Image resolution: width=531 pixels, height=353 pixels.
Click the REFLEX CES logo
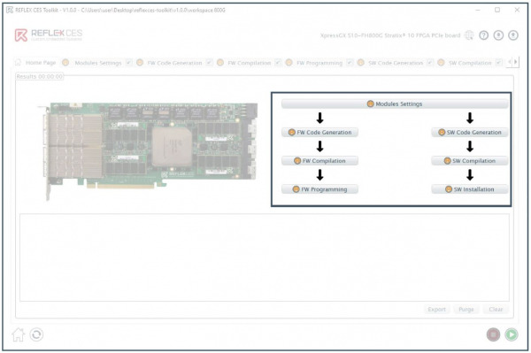tap(49, 35)
